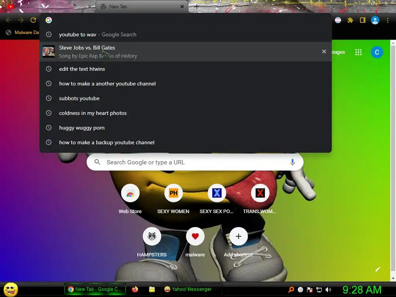
Task: Click the circular gray tray icon beside the magnifier
Action: coord(300,290)
